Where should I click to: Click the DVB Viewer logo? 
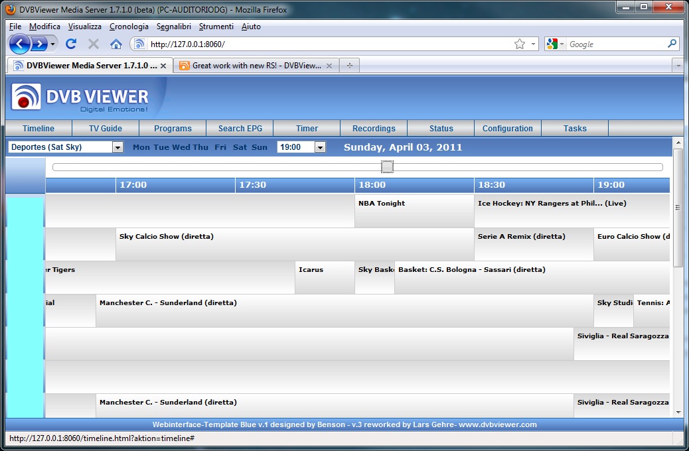coord(80,97)
